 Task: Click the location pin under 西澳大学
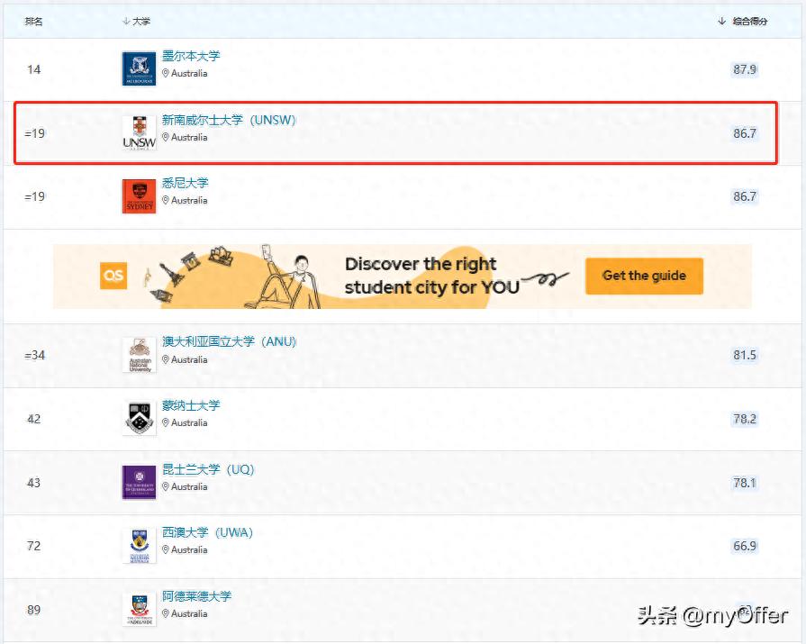pos(166,550)
